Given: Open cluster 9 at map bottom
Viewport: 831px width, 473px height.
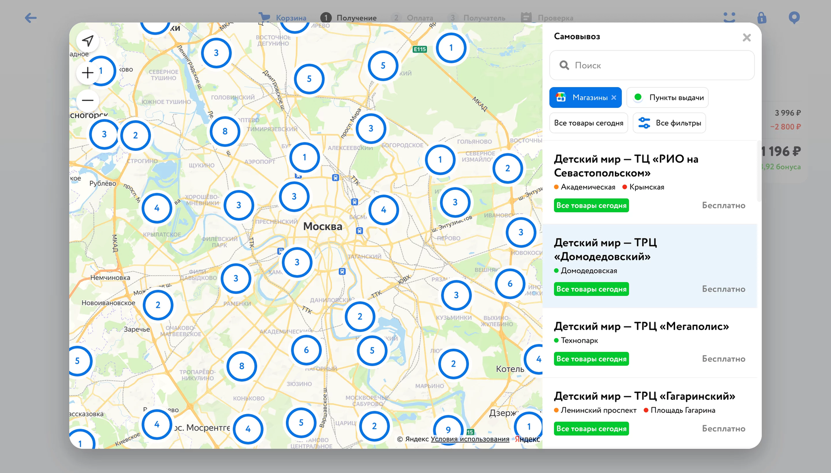Looking at the screenshot, I should point(448,429).
